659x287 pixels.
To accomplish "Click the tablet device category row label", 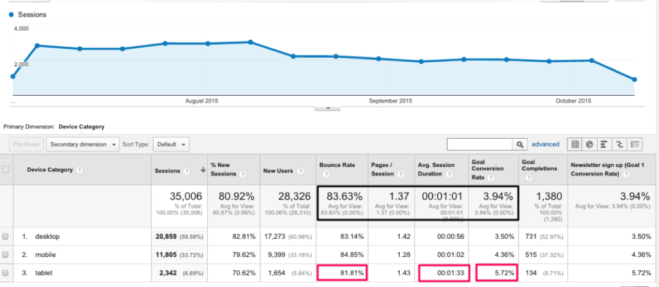I will point(44,273).
